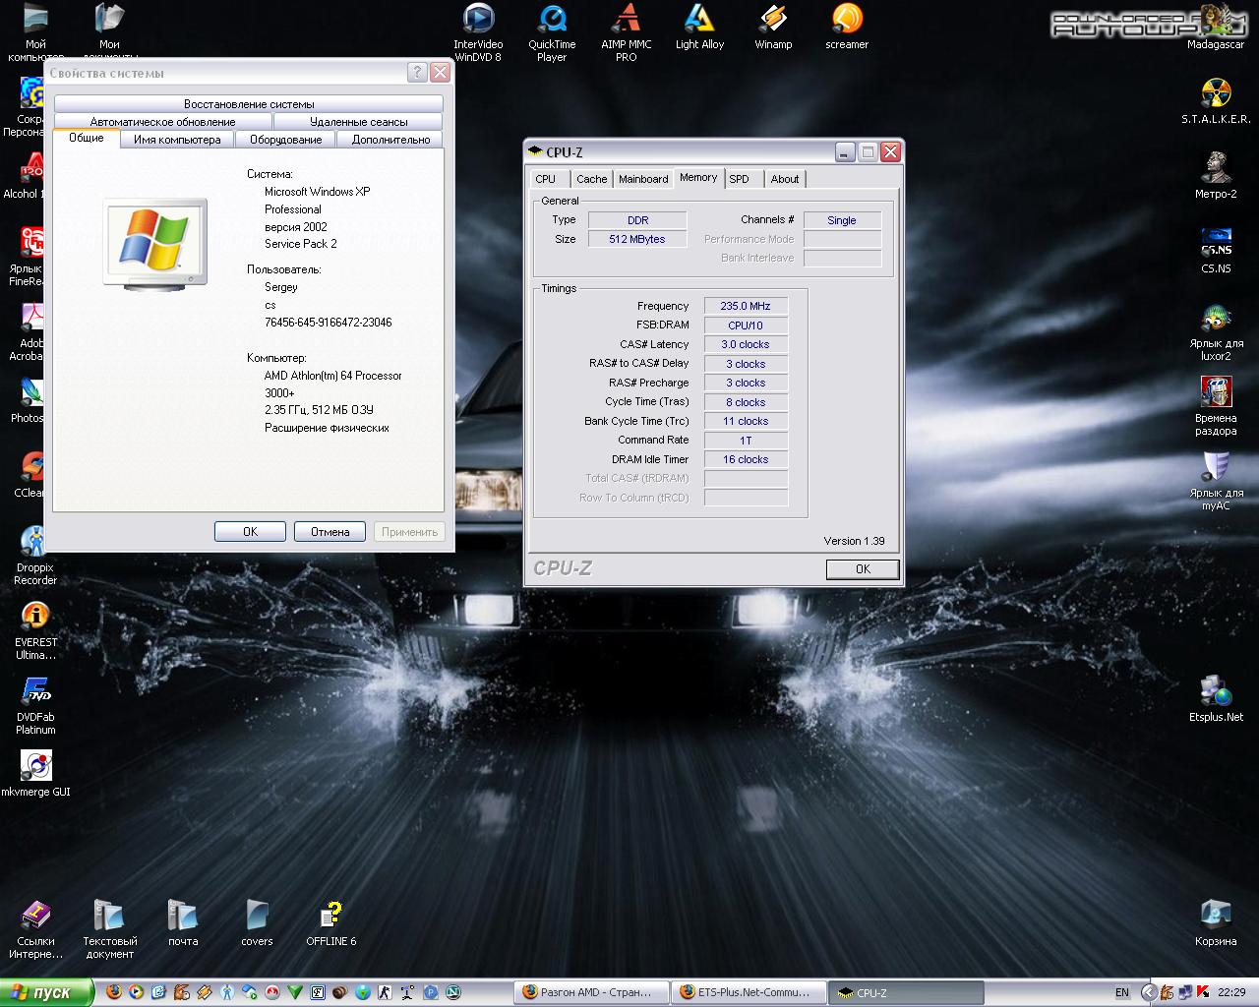Open the S.T.A.L.K.E.R. game shortcut
This screenshot has height=1007, width=1259.
1216,94
